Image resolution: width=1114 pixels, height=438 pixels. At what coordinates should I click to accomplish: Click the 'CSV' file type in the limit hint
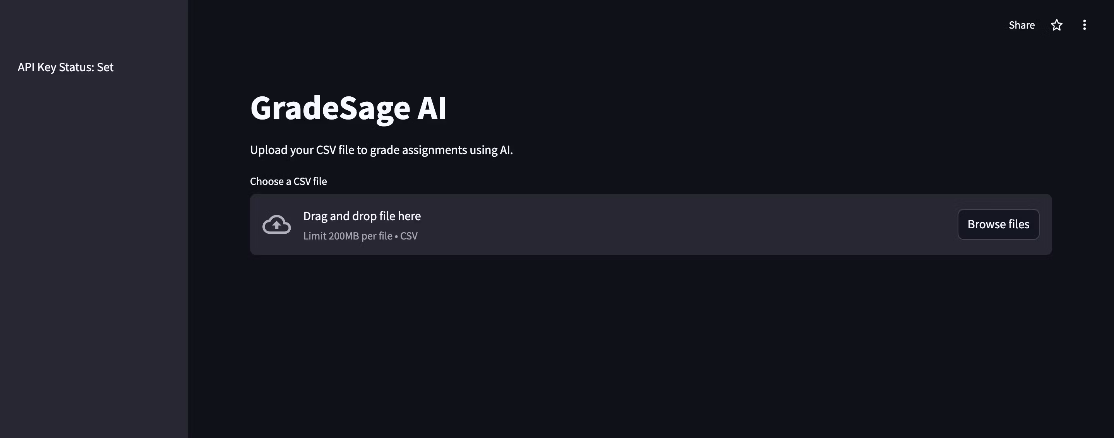pos(409,236)
